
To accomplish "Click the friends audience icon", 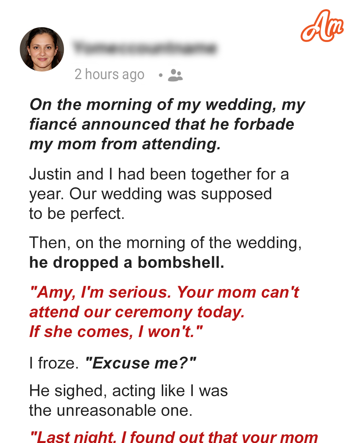I will 175,75.
